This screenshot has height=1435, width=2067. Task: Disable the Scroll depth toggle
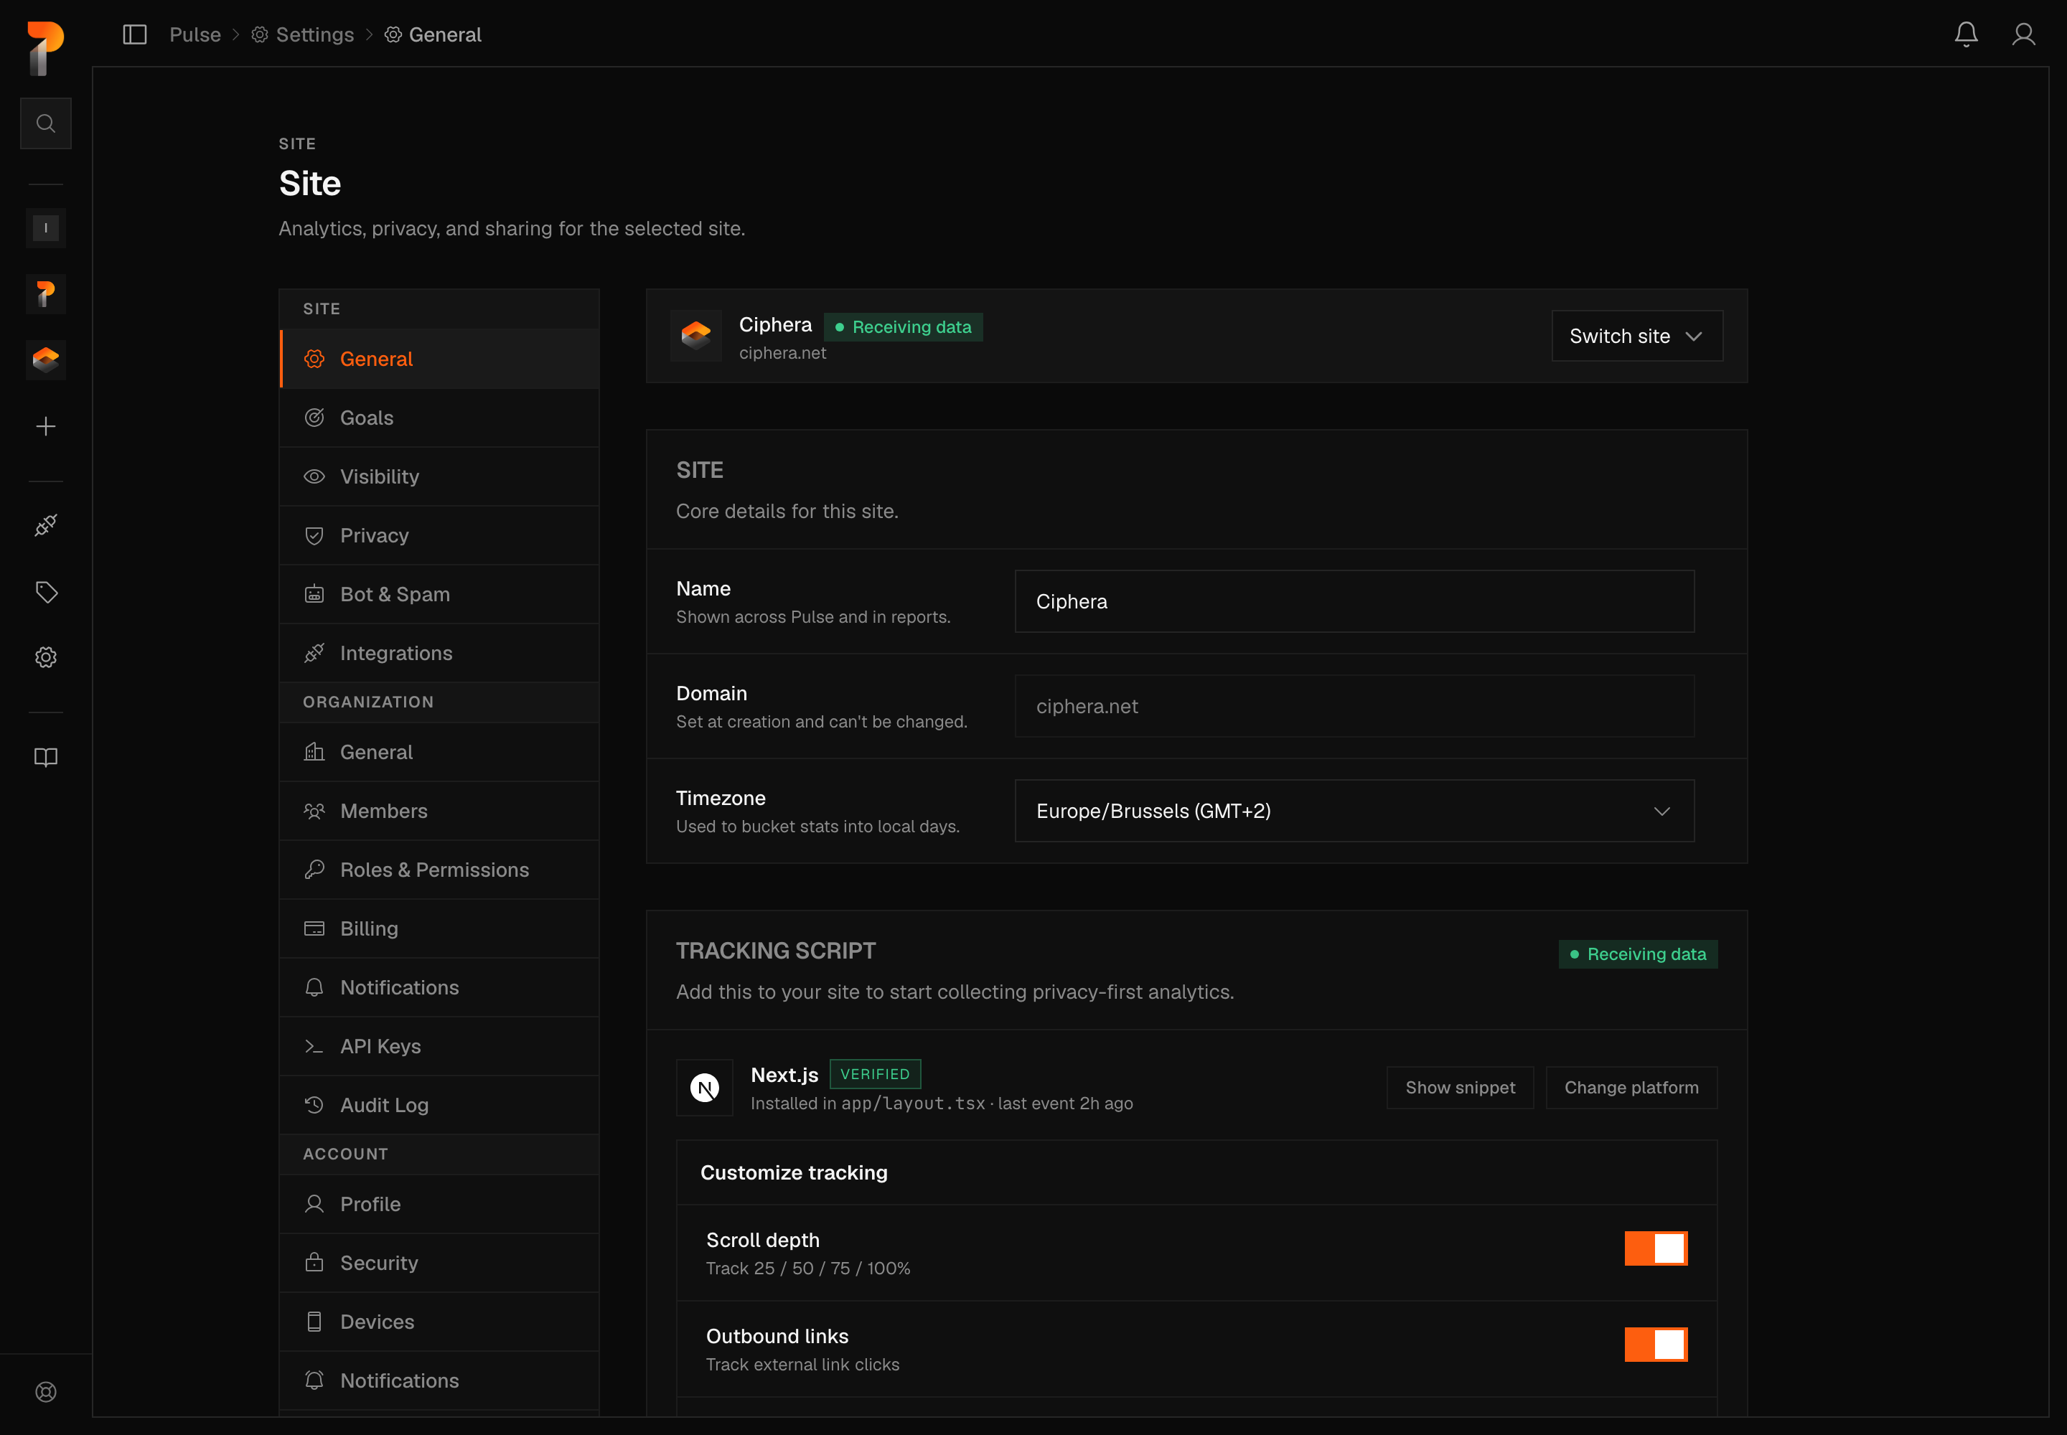click(x=1656, y=1248)
